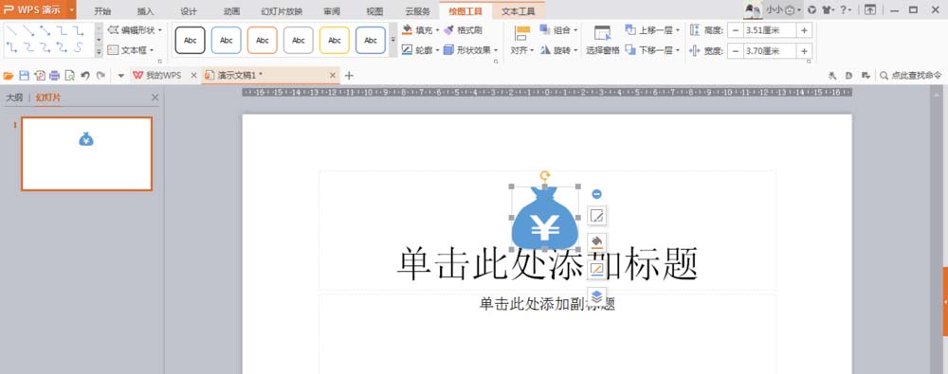Viewport: 948px width, 374px height.
Task: Click the user avatar picture
Action: 753,9
